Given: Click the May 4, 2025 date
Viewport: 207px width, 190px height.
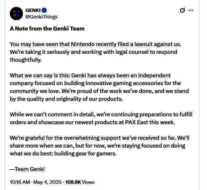Looking at the screenshot, I should click(x=47, y=182).
